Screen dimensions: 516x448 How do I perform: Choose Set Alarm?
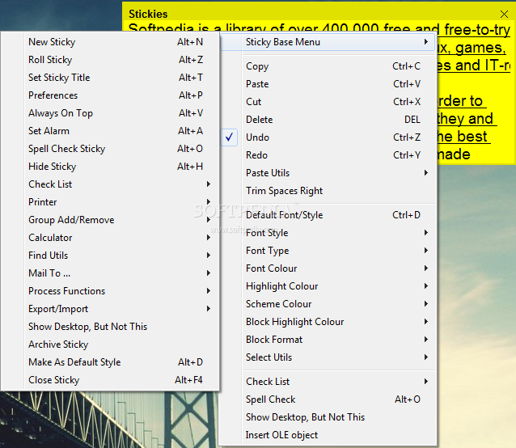[110, 131]
